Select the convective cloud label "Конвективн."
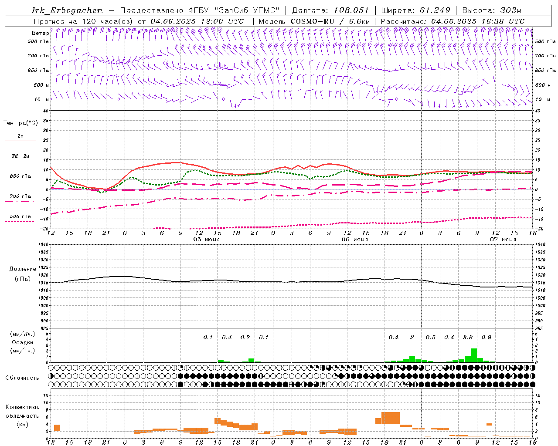The image size is (558, 446). [x=22, y=407]
